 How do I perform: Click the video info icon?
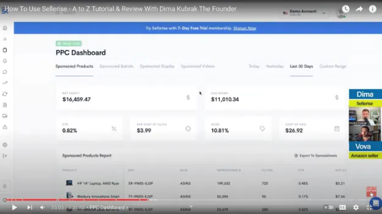pos(373,9)
